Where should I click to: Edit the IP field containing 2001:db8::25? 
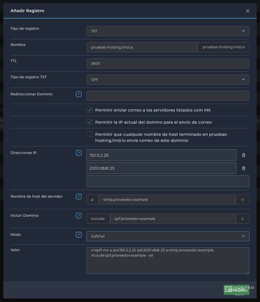(161, 168)
